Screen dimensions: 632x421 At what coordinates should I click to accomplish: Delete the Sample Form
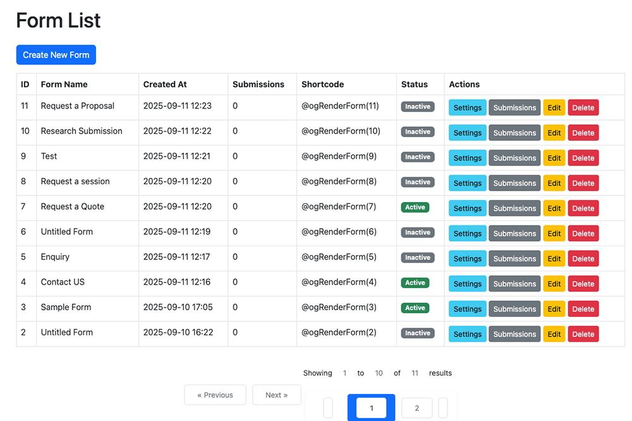point(583,309)
